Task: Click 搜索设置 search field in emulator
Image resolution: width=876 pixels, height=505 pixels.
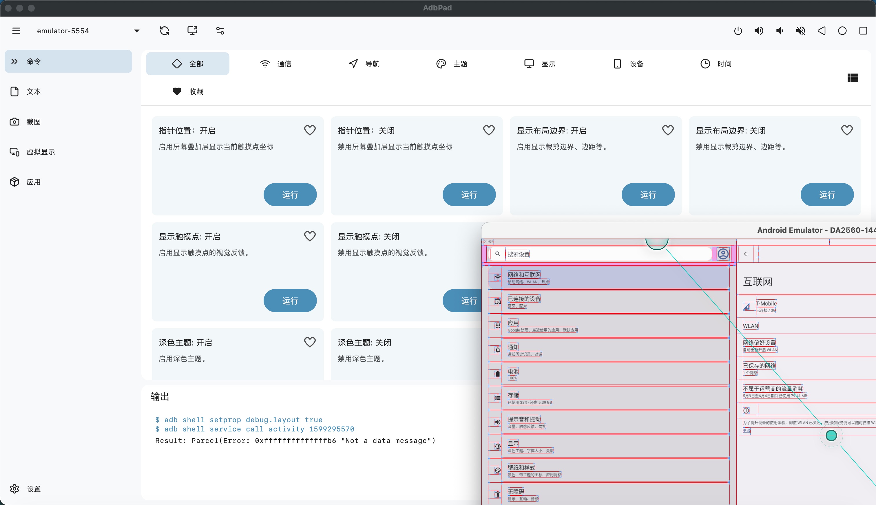Action: point(600,254)
